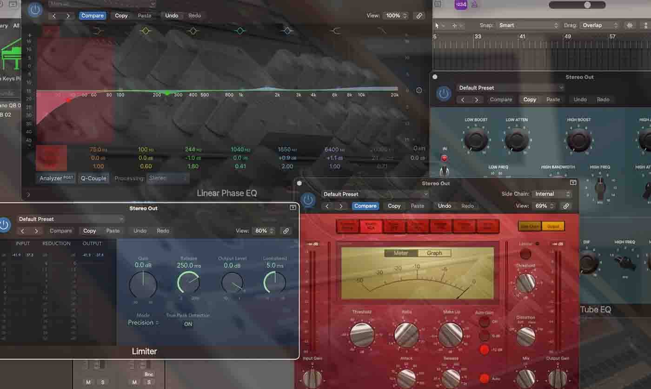Click Compare in the Linear Phase EQ header
Screen dimensions: 651x389
[93, 15]
